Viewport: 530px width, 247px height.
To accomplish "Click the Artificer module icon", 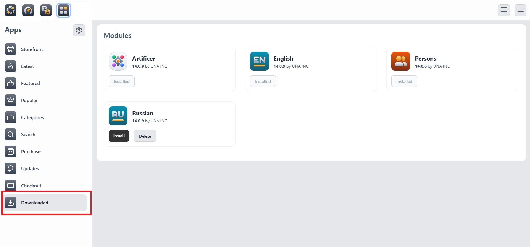I will [118, 61].
